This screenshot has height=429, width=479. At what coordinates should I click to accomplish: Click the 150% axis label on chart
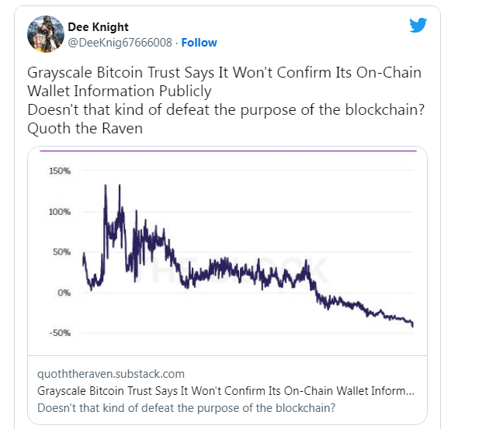pos(60,171)
